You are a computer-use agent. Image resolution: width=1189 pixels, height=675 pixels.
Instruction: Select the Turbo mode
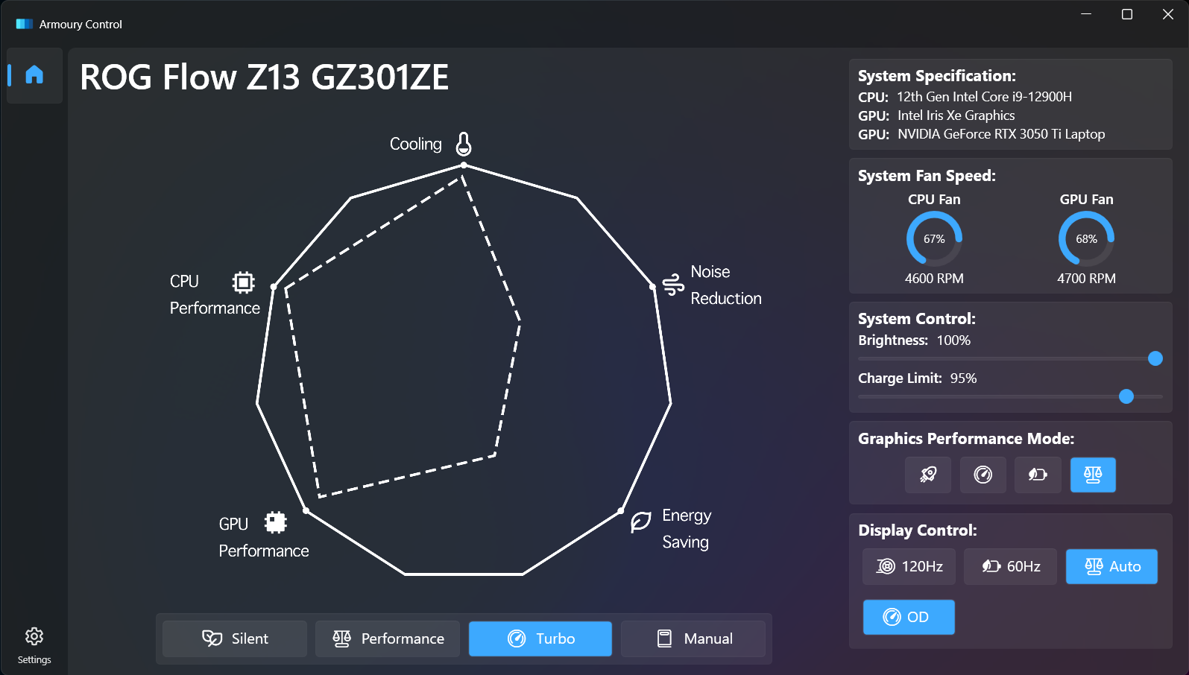(x=540, y=638)
